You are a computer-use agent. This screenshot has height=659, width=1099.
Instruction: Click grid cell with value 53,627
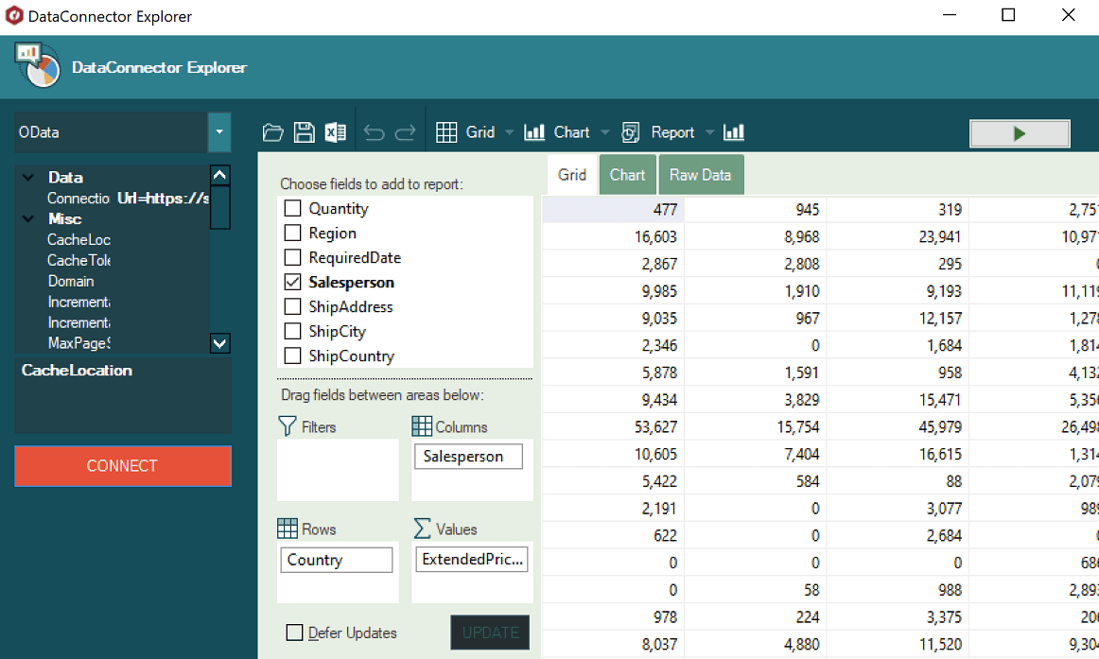613,426
